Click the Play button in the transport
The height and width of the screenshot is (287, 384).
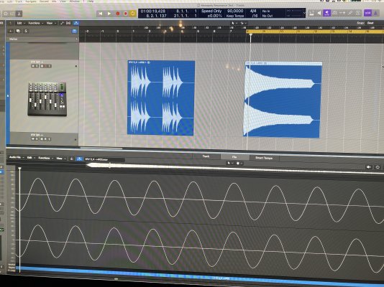[x=109, y=14]
